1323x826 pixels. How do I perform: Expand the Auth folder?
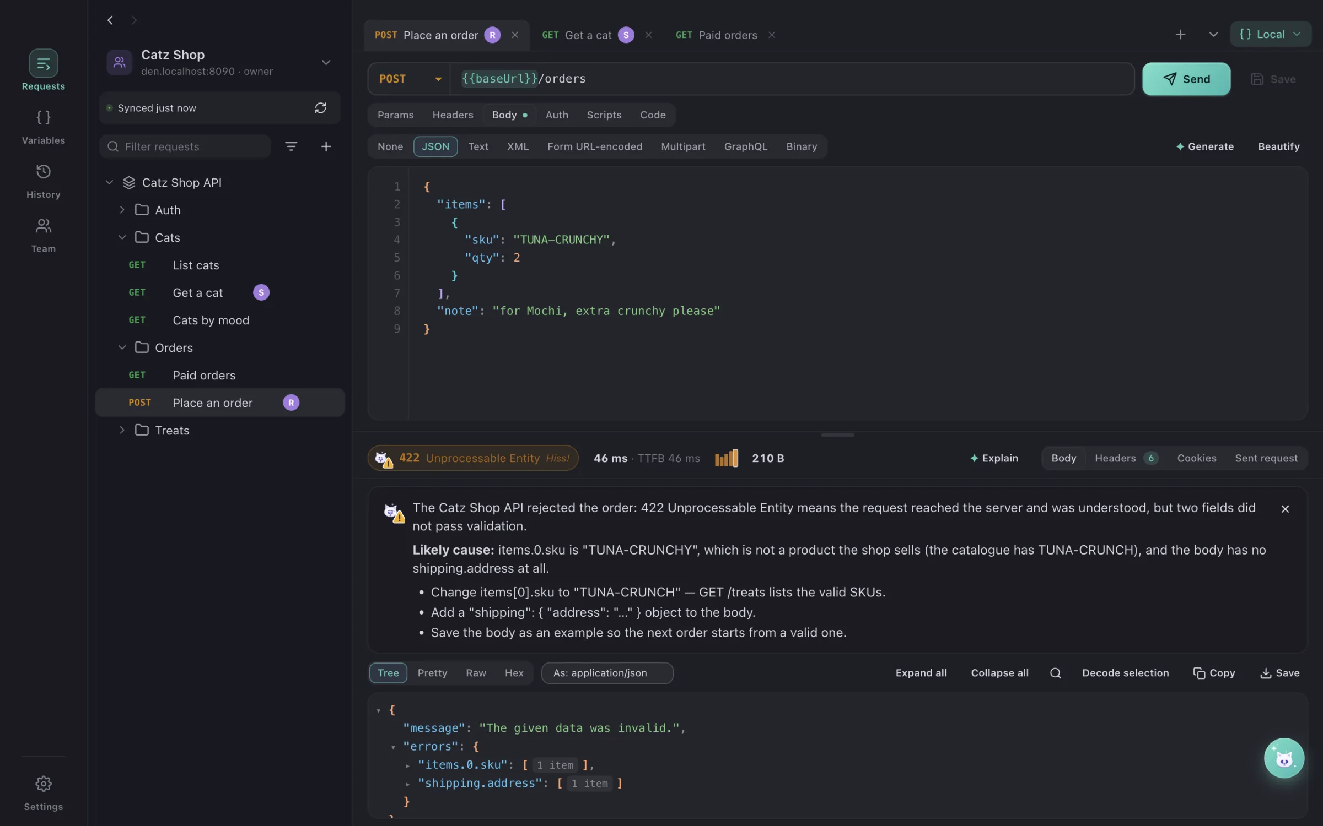tap(122, 210)
